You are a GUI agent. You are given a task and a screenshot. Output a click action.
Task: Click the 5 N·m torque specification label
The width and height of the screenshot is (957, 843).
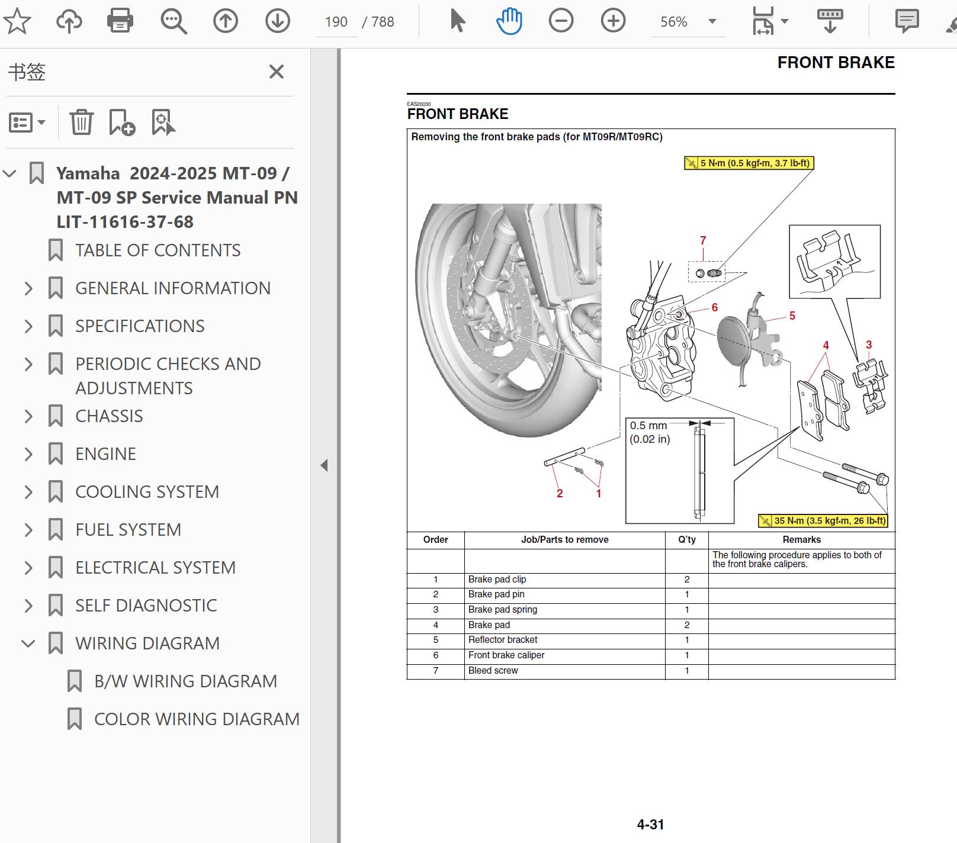coord(749,163)
